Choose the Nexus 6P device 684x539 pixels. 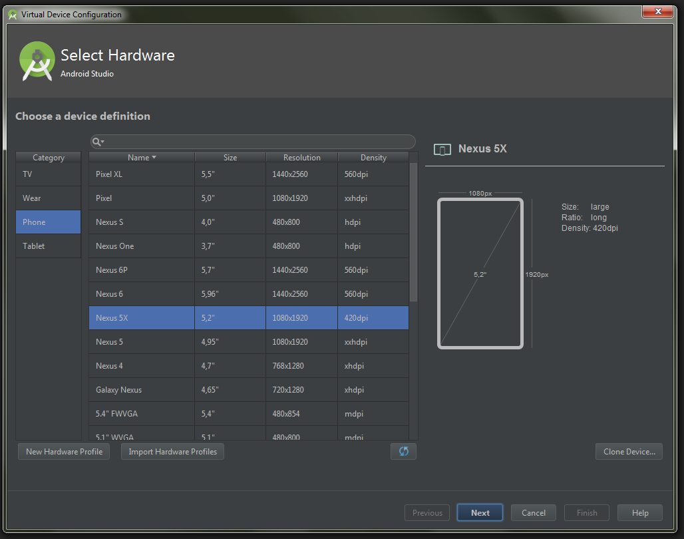pos(249,270)
